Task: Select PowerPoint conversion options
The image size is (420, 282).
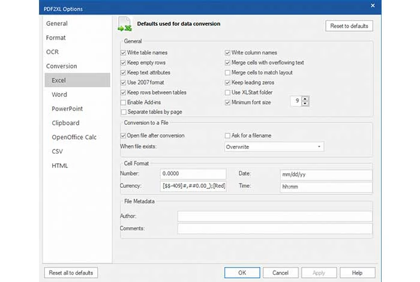Action: (x=67, y=109)
